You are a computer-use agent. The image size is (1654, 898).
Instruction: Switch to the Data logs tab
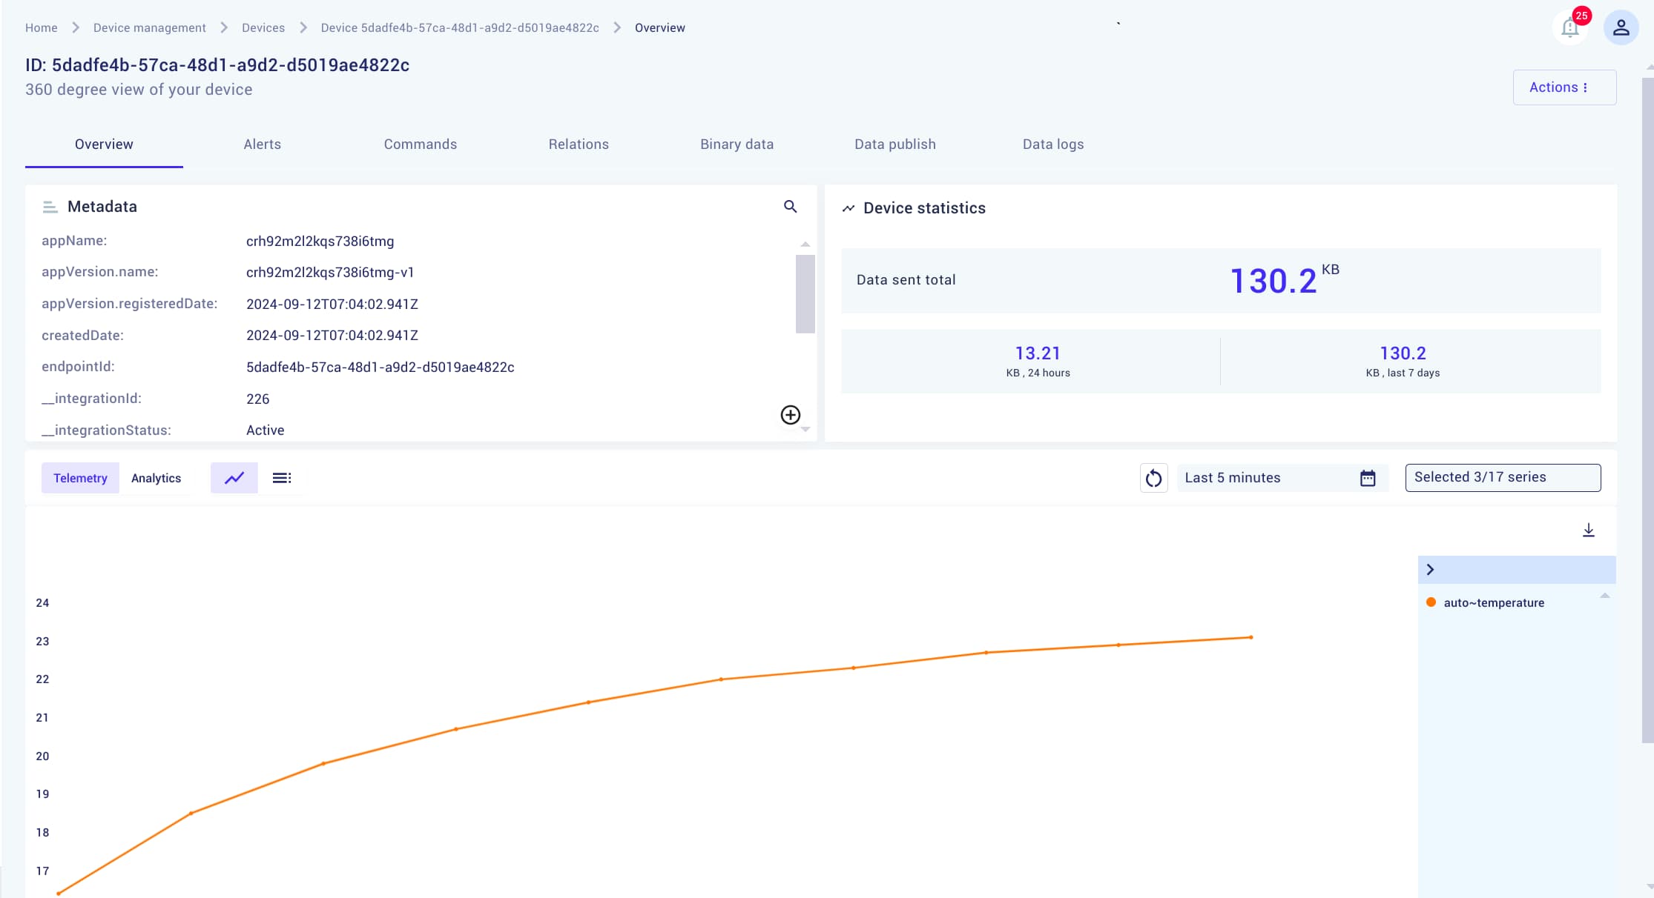1052,144
